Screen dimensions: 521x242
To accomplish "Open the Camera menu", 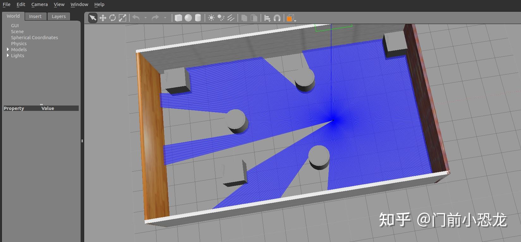I will (40, 4).
